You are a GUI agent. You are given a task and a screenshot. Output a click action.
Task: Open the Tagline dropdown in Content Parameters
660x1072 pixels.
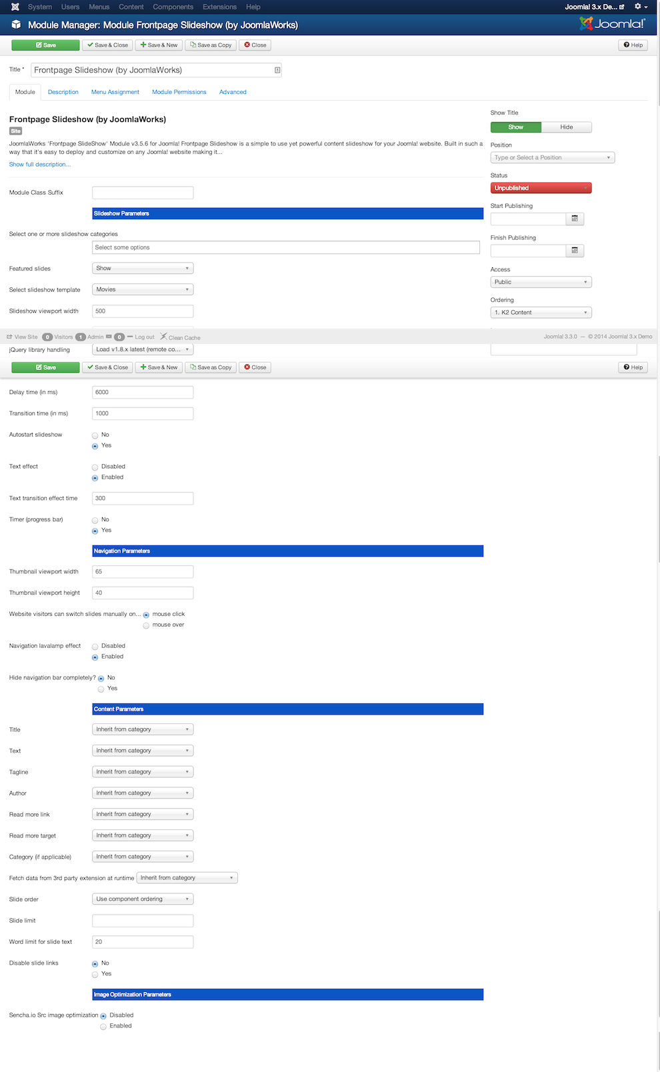143,772
